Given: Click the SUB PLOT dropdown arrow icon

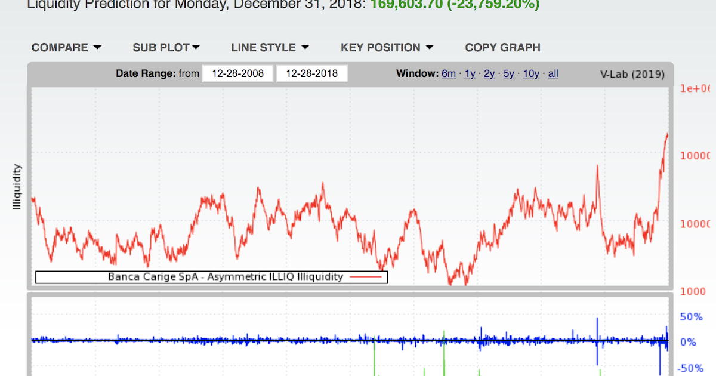Looking at the screenshot, I should pyautogui.click(x=196, y=47).
